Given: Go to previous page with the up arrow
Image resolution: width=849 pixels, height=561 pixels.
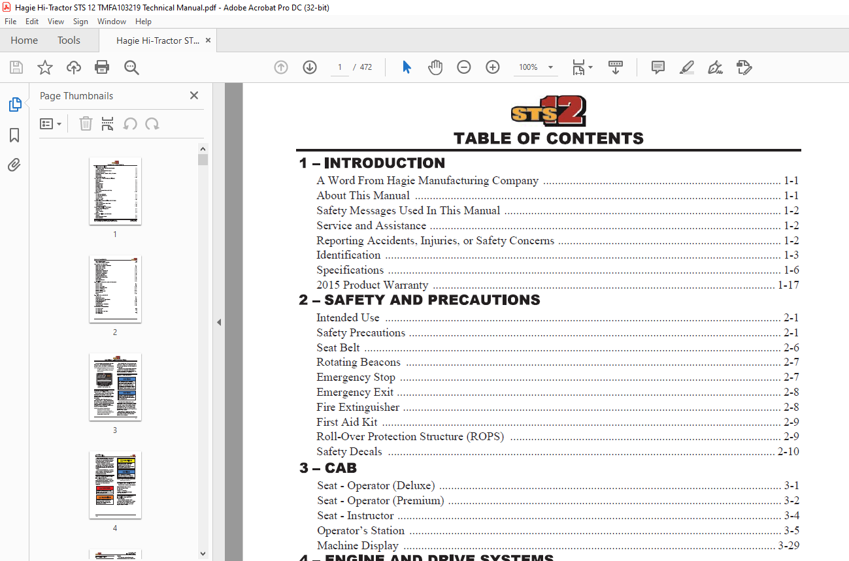Looking at the screenshot, I should click(281, 67).
